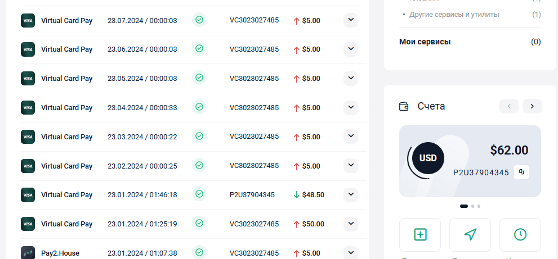The width and height of the screenshot is (558, 259).
Task: Open Другие сервисы и утилиты category
Action: (x=454, y=15)
